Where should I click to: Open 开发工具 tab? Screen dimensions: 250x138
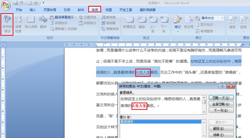126,10
